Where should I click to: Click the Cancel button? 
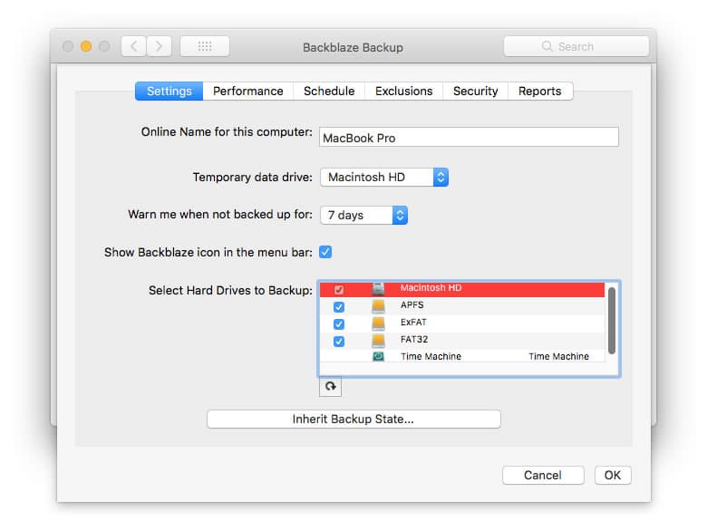(543, 475)
